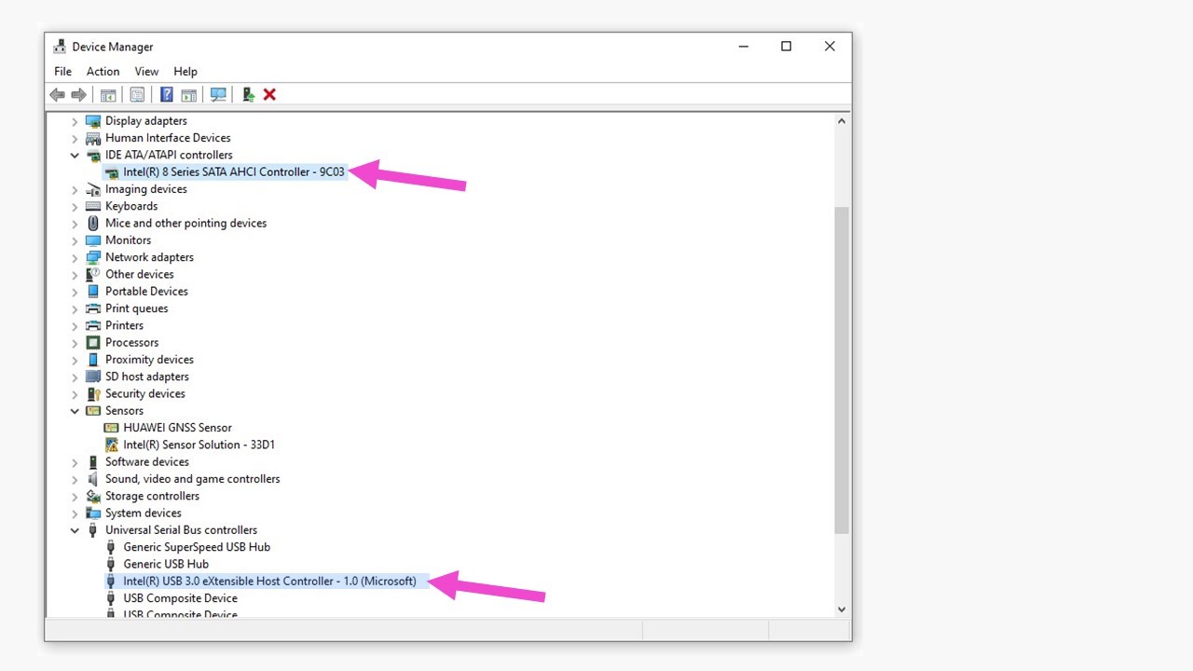Screen dimensions: 1193x671
Task: Click the Security devices category icon
Action: [x=93, y=393]
